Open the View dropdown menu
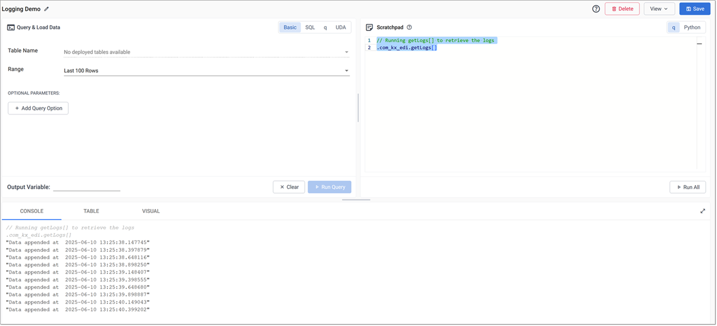The width and height of the screenshot is (717, 326). pos(659,8)
